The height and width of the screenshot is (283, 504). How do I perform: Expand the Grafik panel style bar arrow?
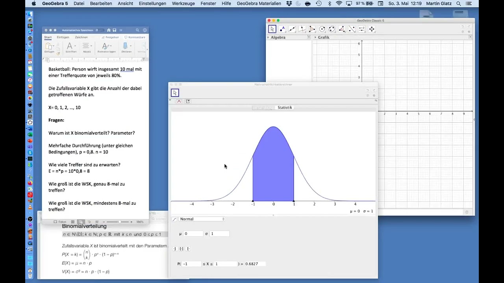315,37
